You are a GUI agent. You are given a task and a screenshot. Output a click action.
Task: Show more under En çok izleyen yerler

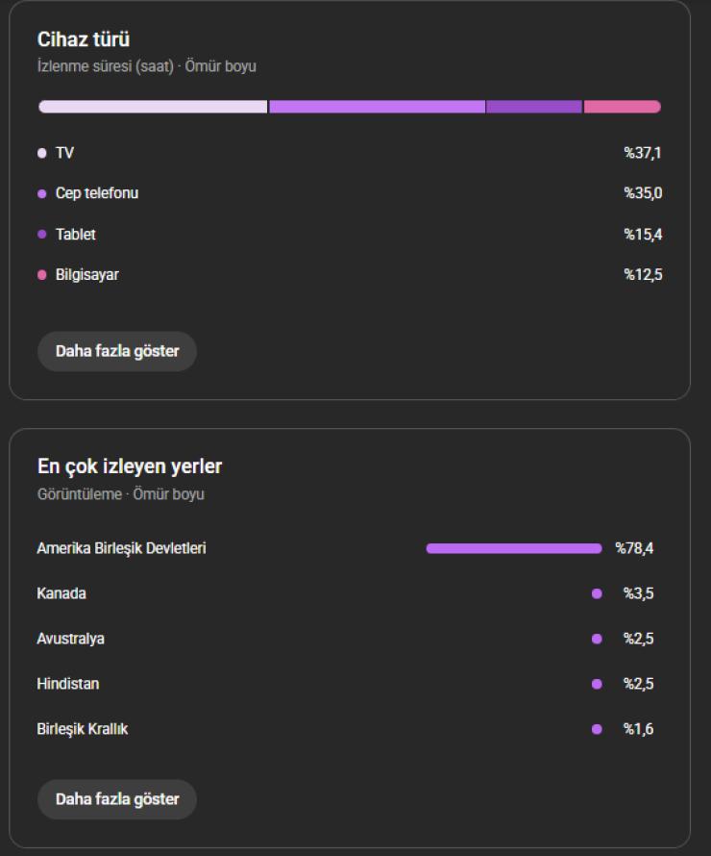click(x=117, y=799)
